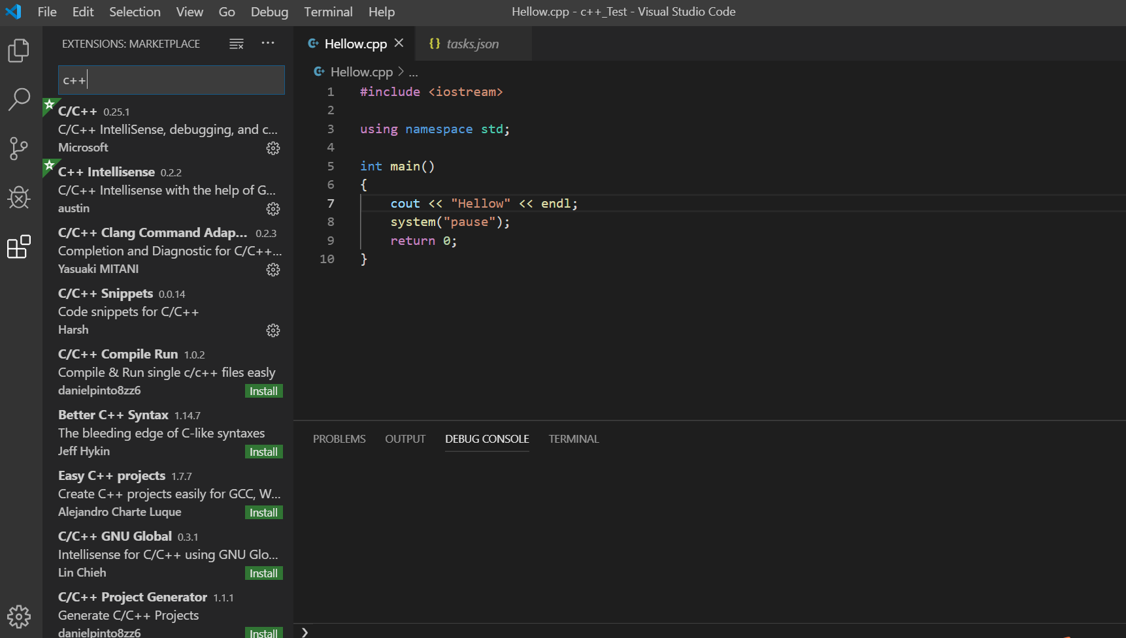Open the Source Control view
The height and width of the screenshot is (638, 1126).
[x=19, y=148]
